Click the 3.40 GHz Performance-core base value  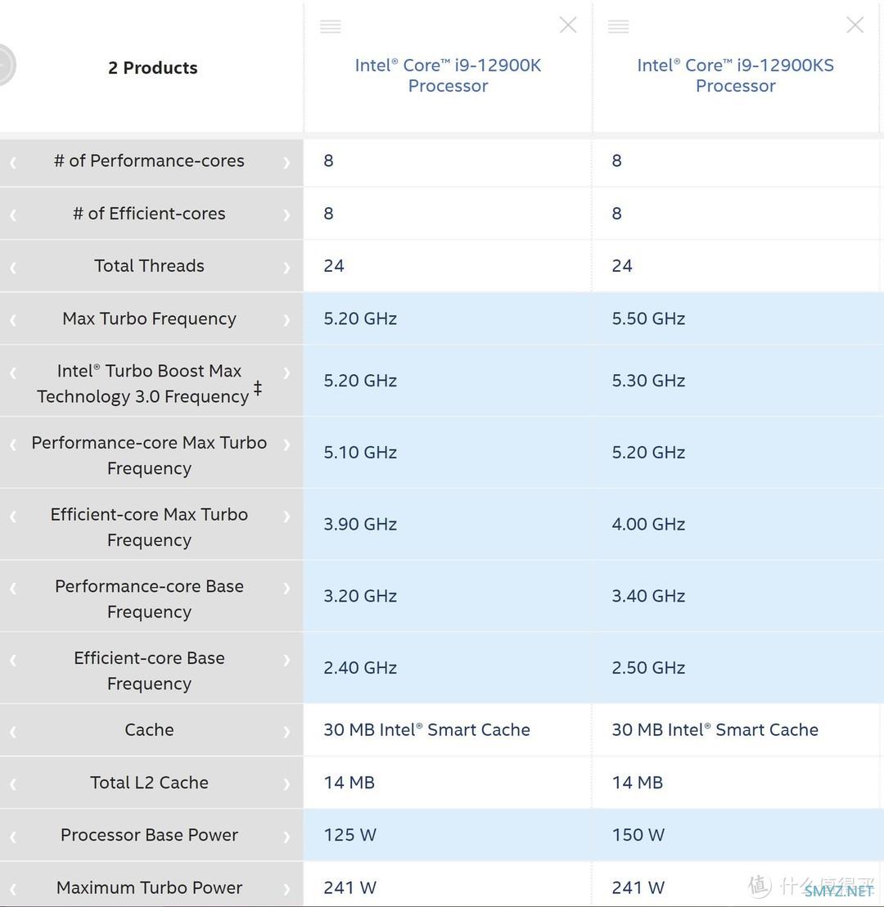pyautogui.click(x=648, y=596)
